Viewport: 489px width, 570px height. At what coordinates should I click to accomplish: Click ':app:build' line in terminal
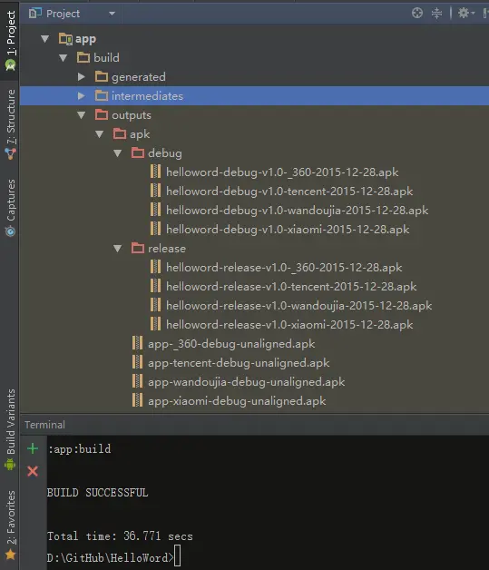coord(80,449)
